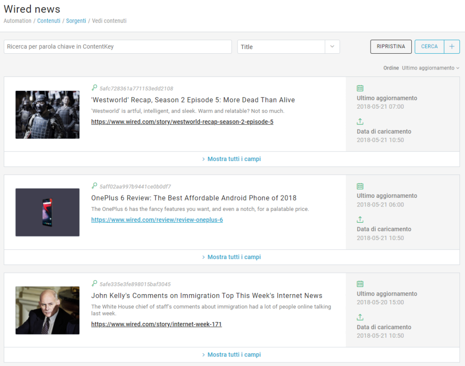Image resolution: width=465 pixels, height=366 pixels.
Task: Open the westworld-recap-season-2-episode-5 link
Action: pos(182,122)
